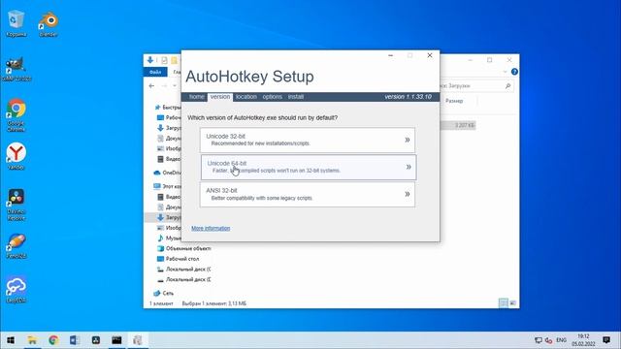Click the double chevron on Unicode 32-bit row
The height and width of the screenshot is (349, 621).
click(408, 140)
